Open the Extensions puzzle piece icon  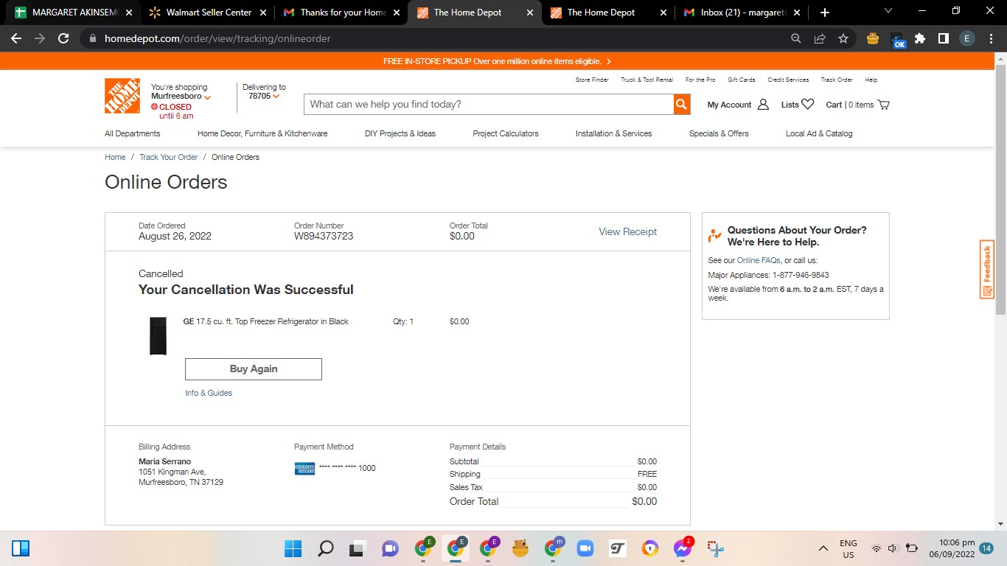(x=920, y=39)
